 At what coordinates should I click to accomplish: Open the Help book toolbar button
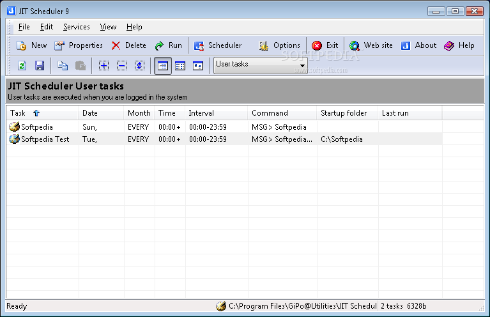[459, 45]
